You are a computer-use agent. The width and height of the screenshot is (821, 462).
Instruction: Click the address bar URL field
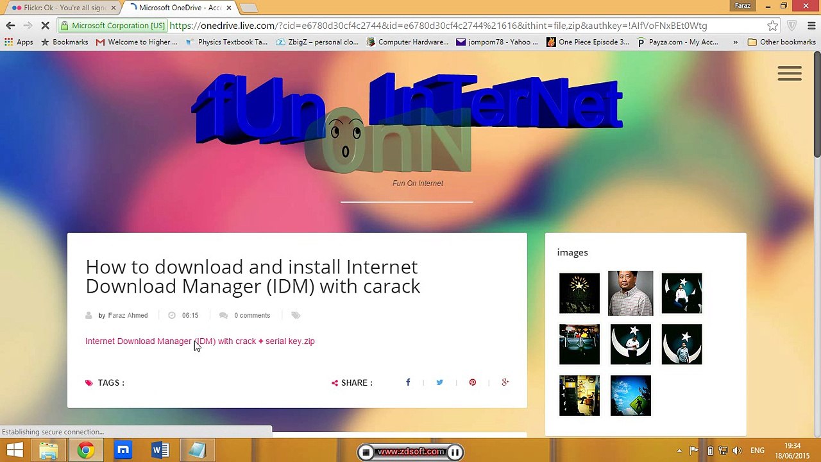438,26
